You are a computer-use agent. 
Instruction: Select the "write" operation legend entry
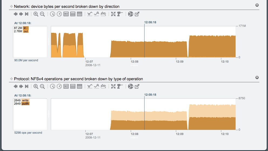tap(25, 101)
